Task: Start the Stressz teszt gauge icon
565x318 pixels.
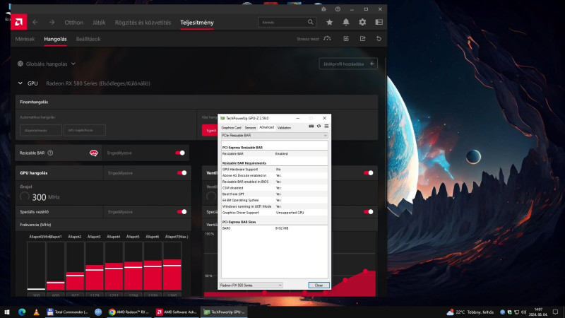Action: pos(327,39)
